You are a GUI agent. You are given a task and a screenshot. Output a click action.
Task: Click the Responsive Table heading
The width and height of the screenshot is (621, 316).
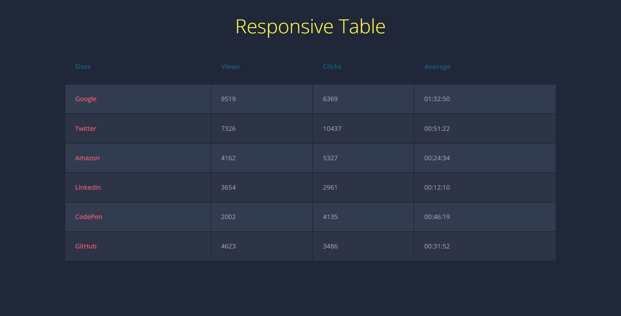pos(310,26)
